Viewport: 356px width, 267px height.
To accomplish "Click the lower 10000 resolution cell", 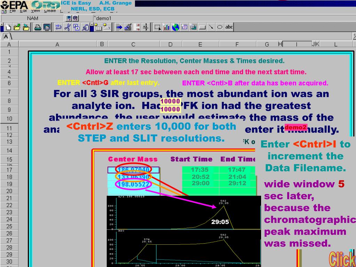I will [x=170, y=109].
